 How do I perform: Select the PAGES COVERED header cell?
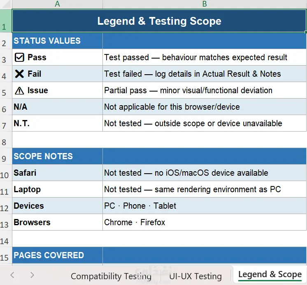pyautogui.click(x=57, y=255)
